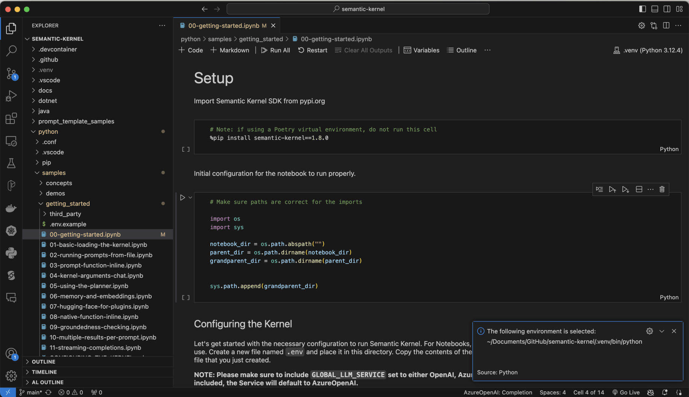Collapse the getting_started folder

tap(68, 204)
